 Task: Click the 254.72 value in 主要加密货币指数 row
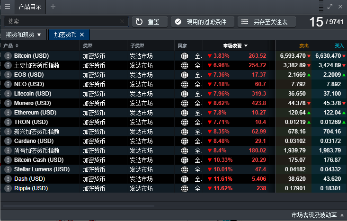tap(257, 65)
